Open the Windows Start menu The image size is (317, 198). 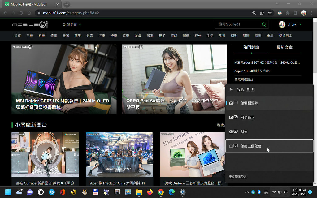coord(8,192)
